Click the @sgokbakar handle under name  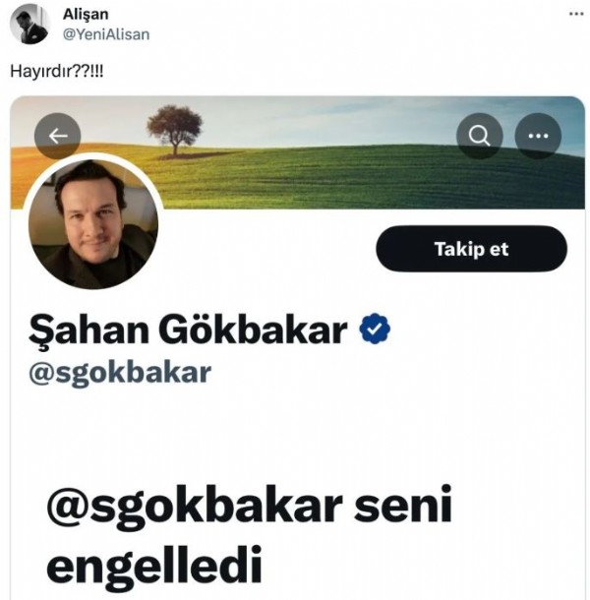click(x=120, y=373)
